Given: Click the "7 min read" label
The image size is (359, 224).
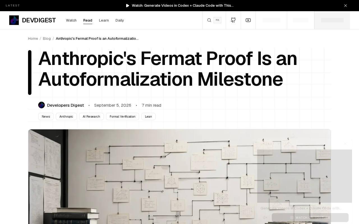Looking at the screenshot, I should click(x=151, y=105).
